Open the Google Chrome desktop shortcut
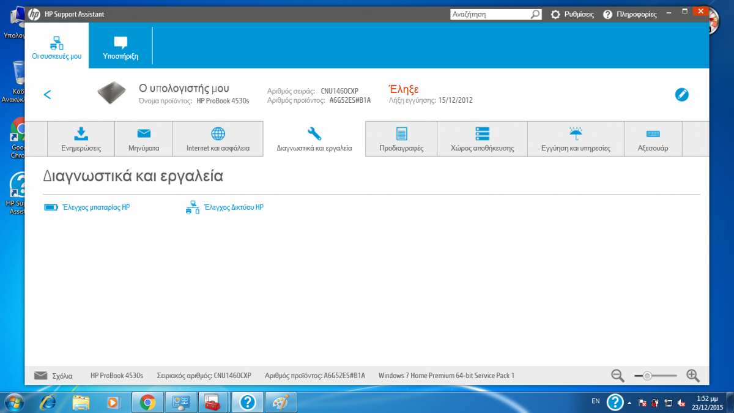This screenshot has height=413, width=734. (17, 138)
